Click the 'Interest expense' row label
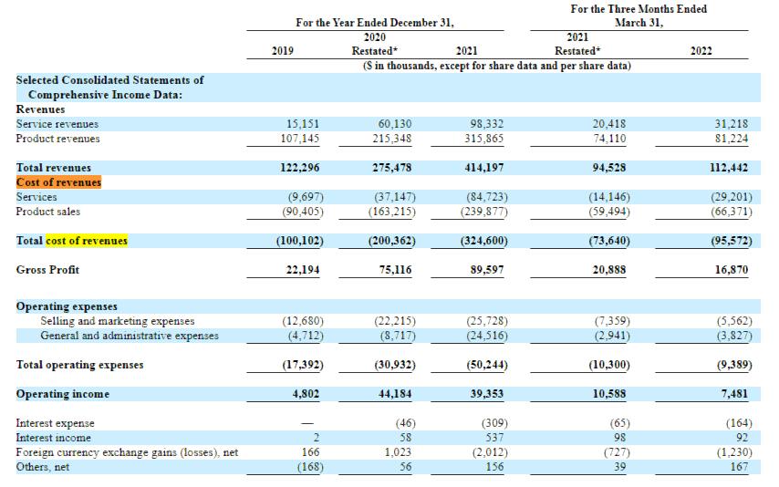 point(55,423)
